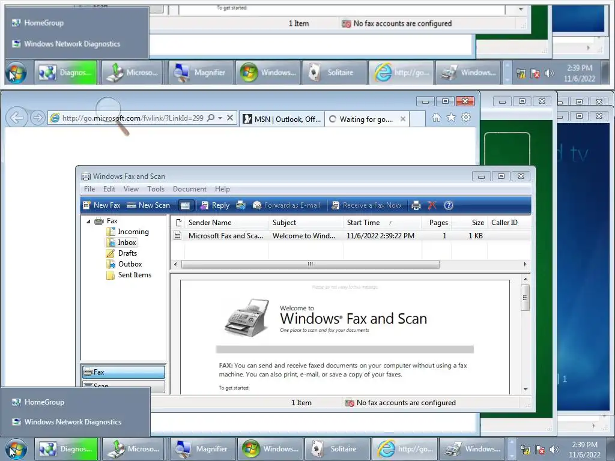Switch to the MSN | Outlook, Off... tab
Screen dimensions: 615x461
pos(282,119)
